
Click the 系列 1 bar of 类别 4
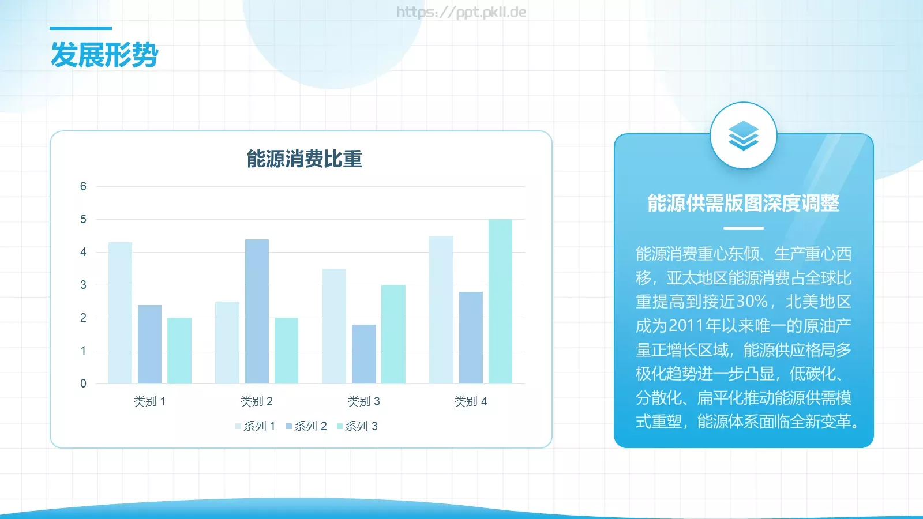[441, 310]
